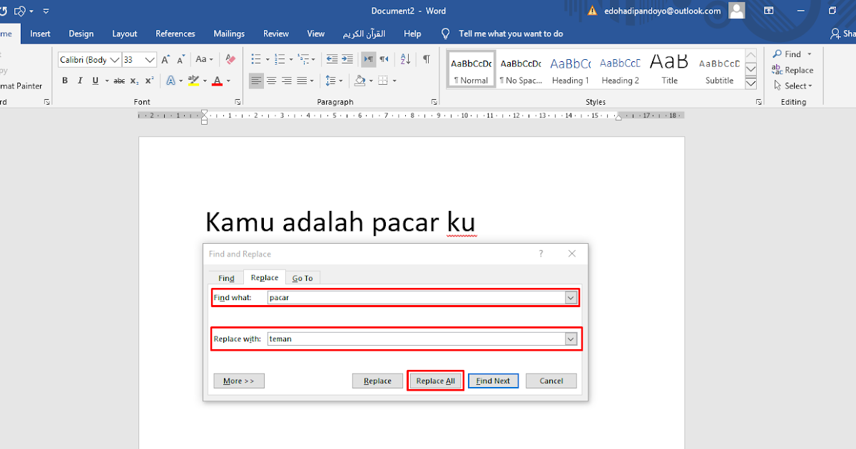The height and width of the screenshot is (449, 856).
Task: Decrease paragraph indent
Action: coord(332,59)
